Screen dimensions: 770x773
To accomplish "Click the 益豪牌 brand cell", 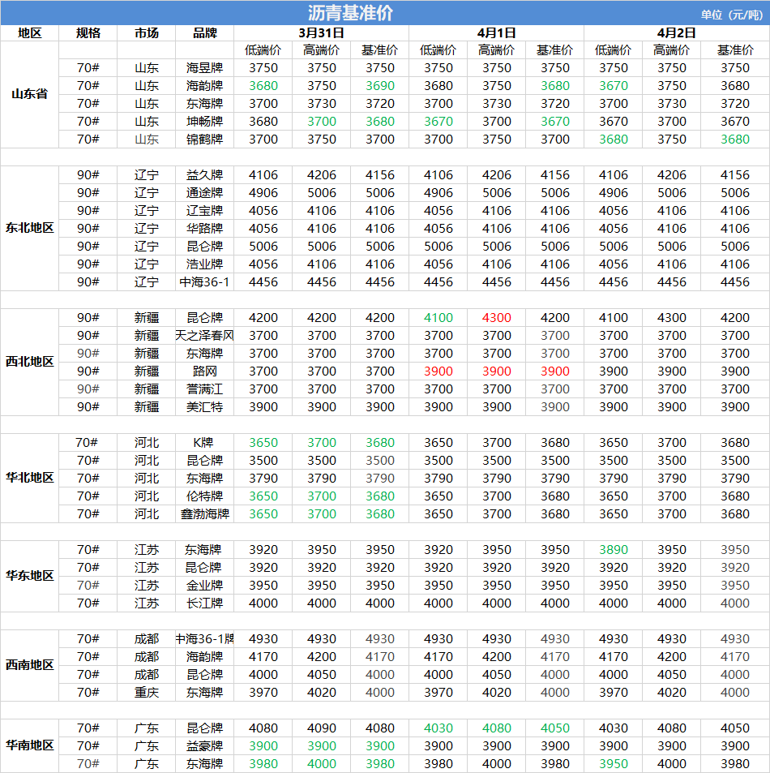I will click(205, 745).
